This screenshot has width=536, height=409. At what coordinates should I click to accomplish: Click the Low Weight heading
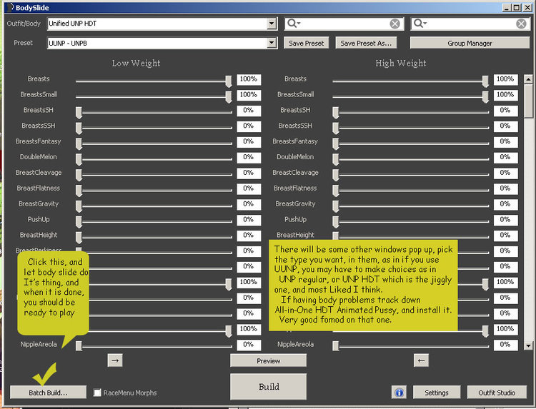coord(136,63)
